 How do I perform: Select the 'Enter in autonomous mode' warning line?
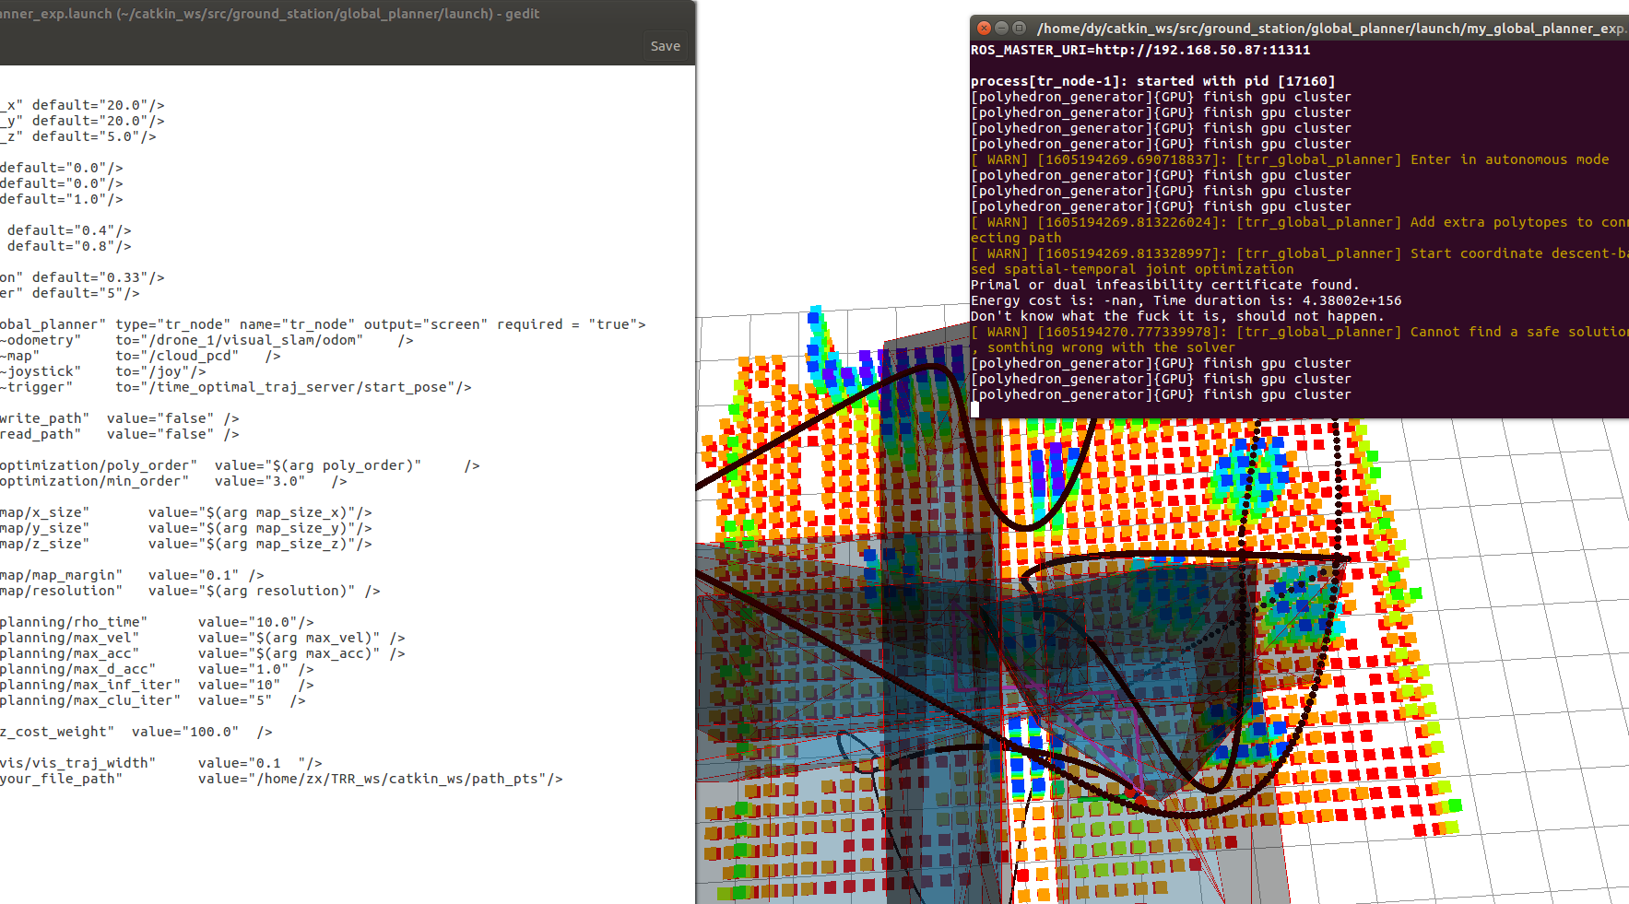[x=1291, y=159]
